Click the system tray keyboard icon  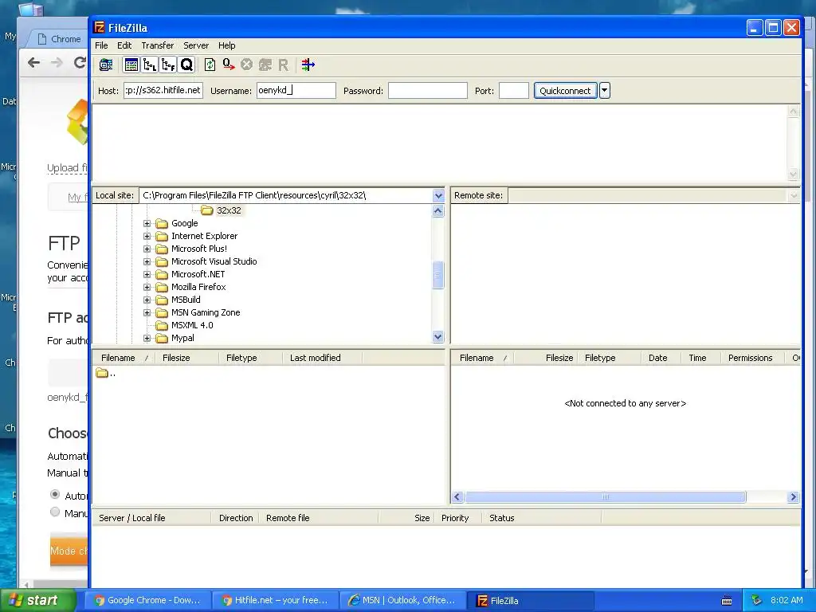point(727,601)
